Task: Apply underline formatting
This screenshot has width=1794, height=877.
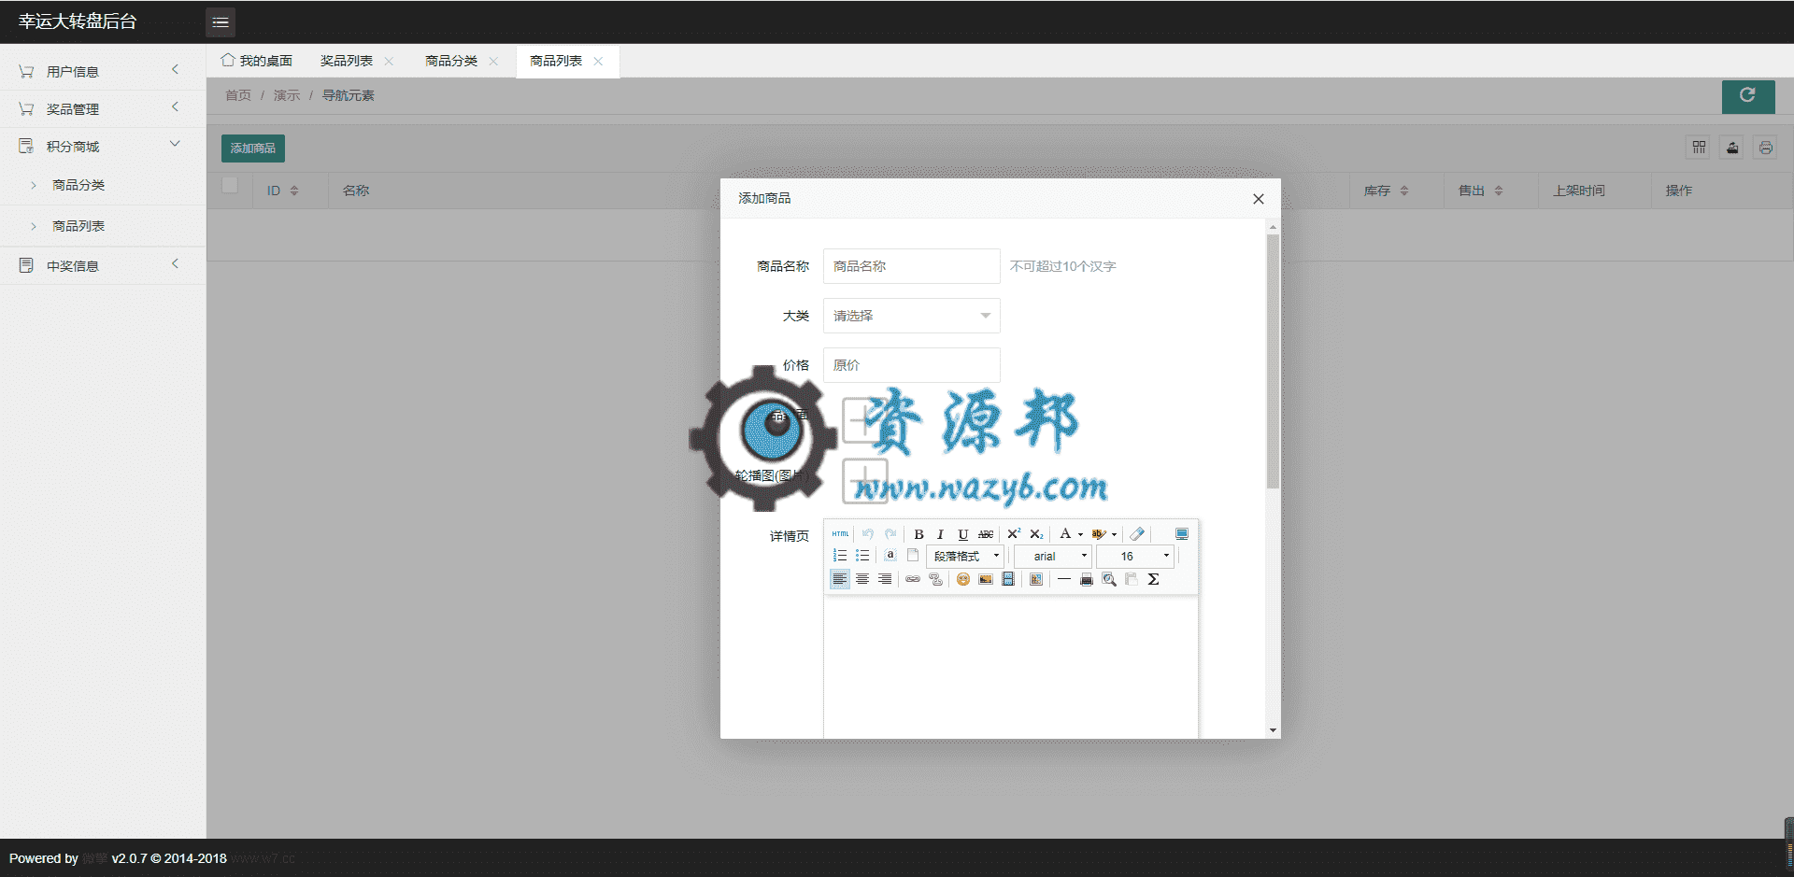Action: click(962, 534)
